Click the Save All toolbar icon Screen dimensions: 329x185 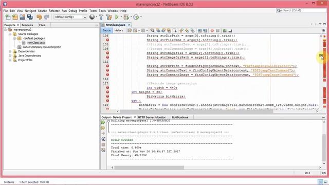coord(30,17)
